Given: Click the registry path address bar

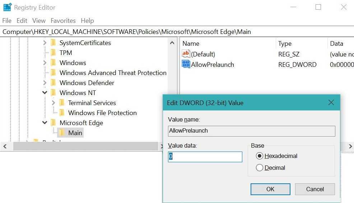Looking at the screenshot, I should click(x=177, y=32).
